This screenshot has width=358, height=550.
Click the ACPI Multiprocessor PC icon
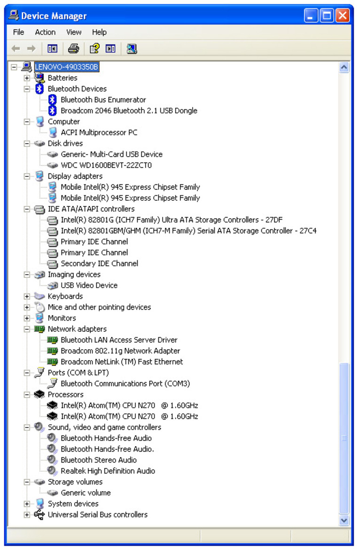(53, 132)
